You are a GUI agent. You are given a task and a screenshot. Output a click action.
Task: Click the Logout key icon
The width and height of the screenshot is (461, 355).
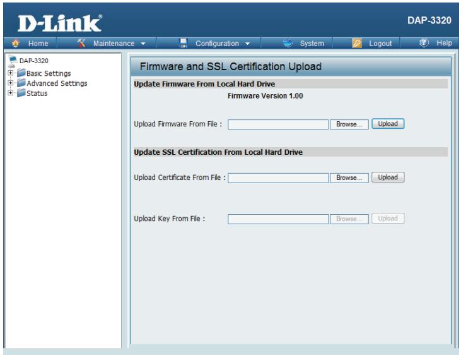click(356, 44)
